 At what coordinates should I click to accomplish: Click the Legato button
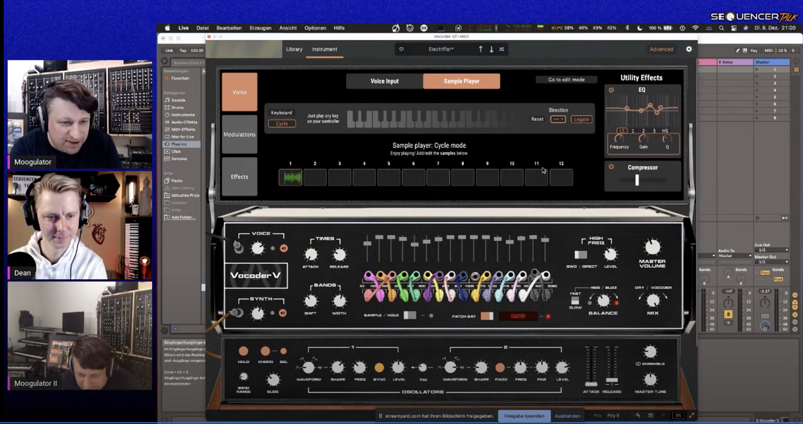[581, 119]
